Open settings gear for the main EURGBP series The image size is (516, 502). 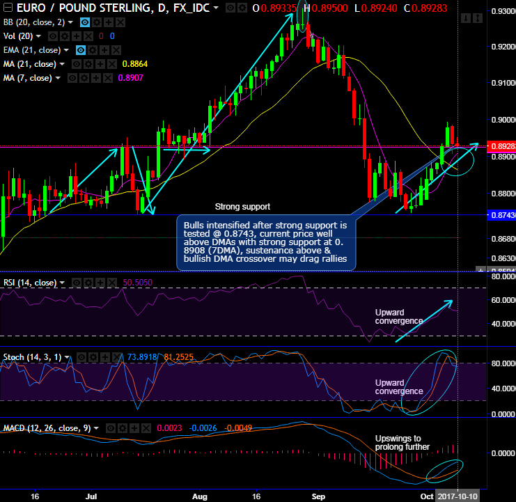coord(242,8)
